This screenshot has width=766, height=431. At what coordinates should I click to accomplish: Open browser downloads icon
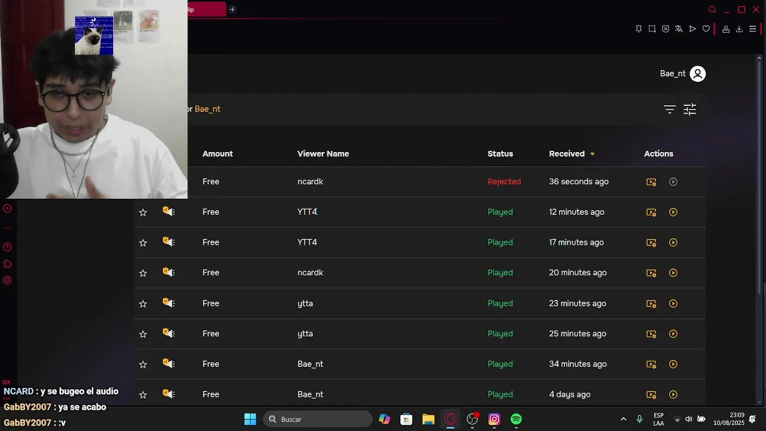[x=739, y=29]
